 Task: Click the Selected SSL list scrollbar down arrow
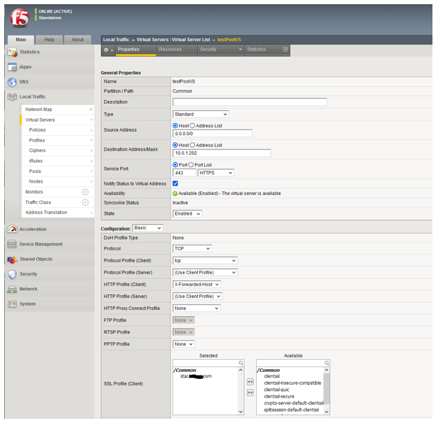pyautogui.click(x=241, y=412)
